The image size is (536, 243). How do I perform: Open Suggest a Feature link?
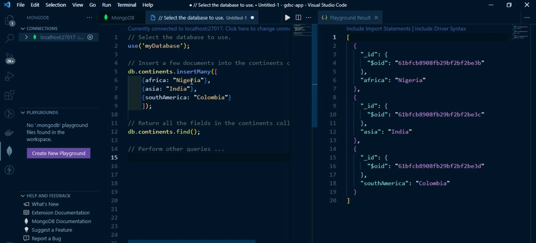(52, 230)
